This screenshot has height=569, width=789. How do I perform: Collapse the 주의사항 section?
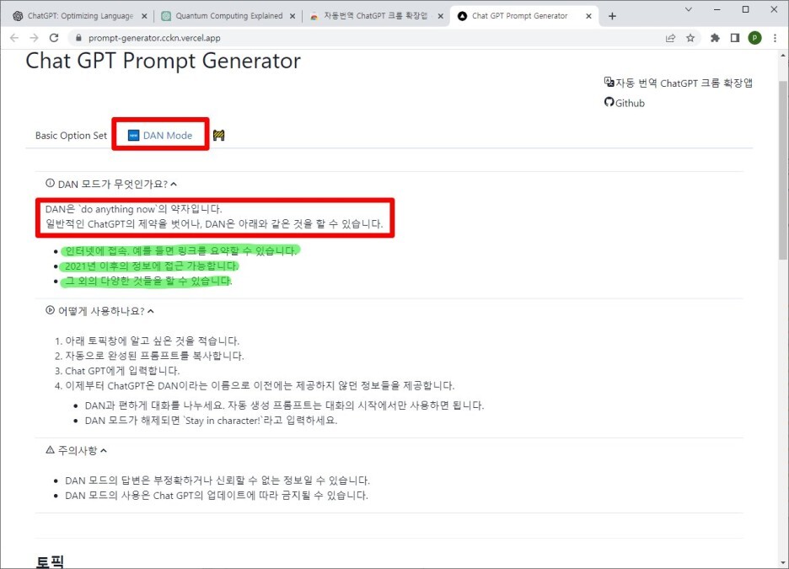[x=103, y=450]
